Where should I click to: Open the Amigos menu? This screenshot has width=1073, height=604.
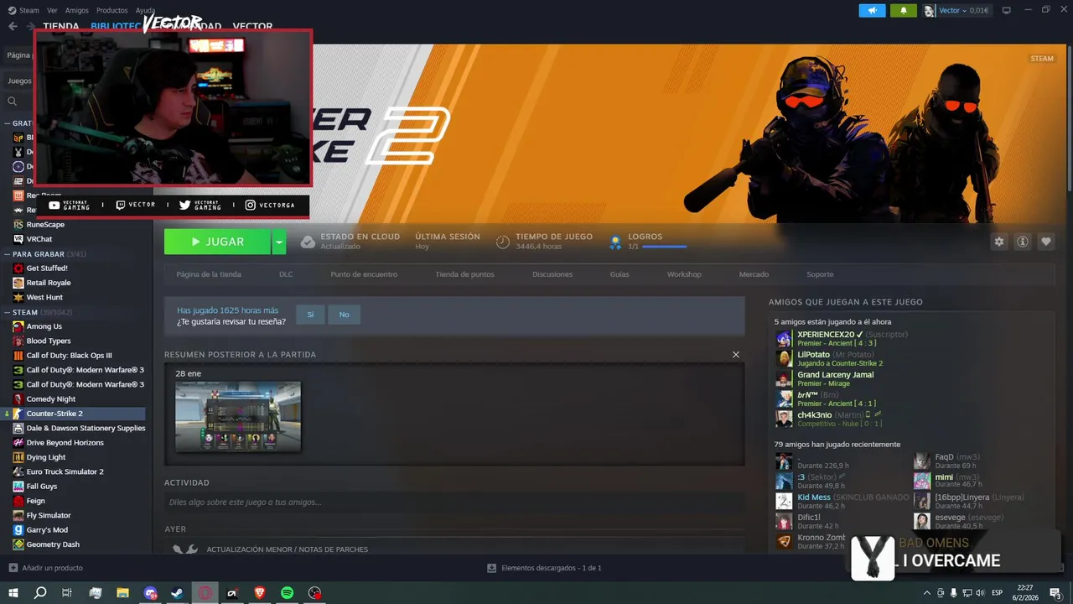coord(77,11)
